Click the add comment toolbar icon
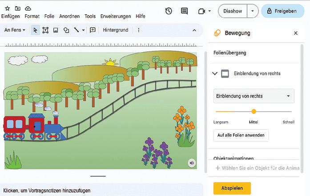The image size is (310, 196). pos(93,30)
